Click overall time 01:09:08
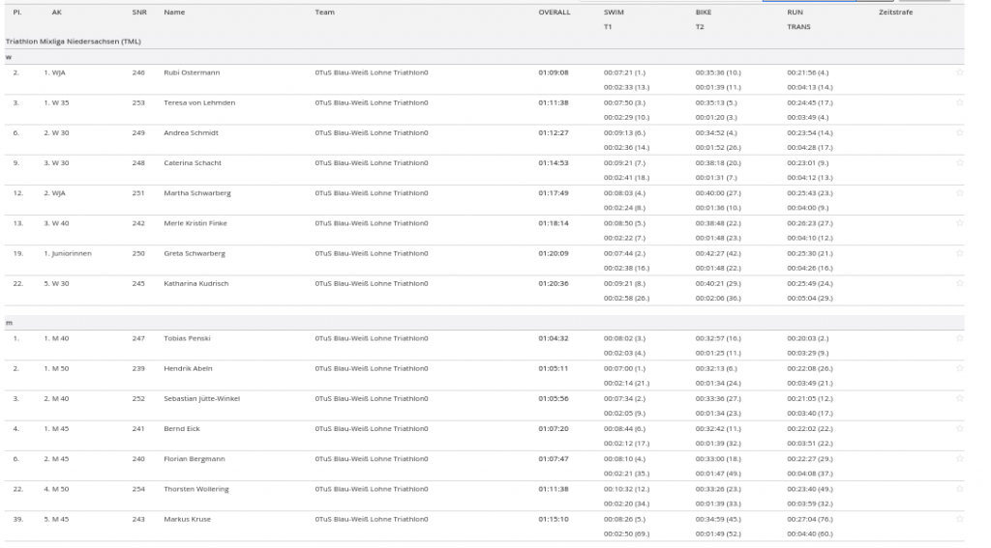The height and width of the screenshot is (548, 991). [x=554, y=72]
